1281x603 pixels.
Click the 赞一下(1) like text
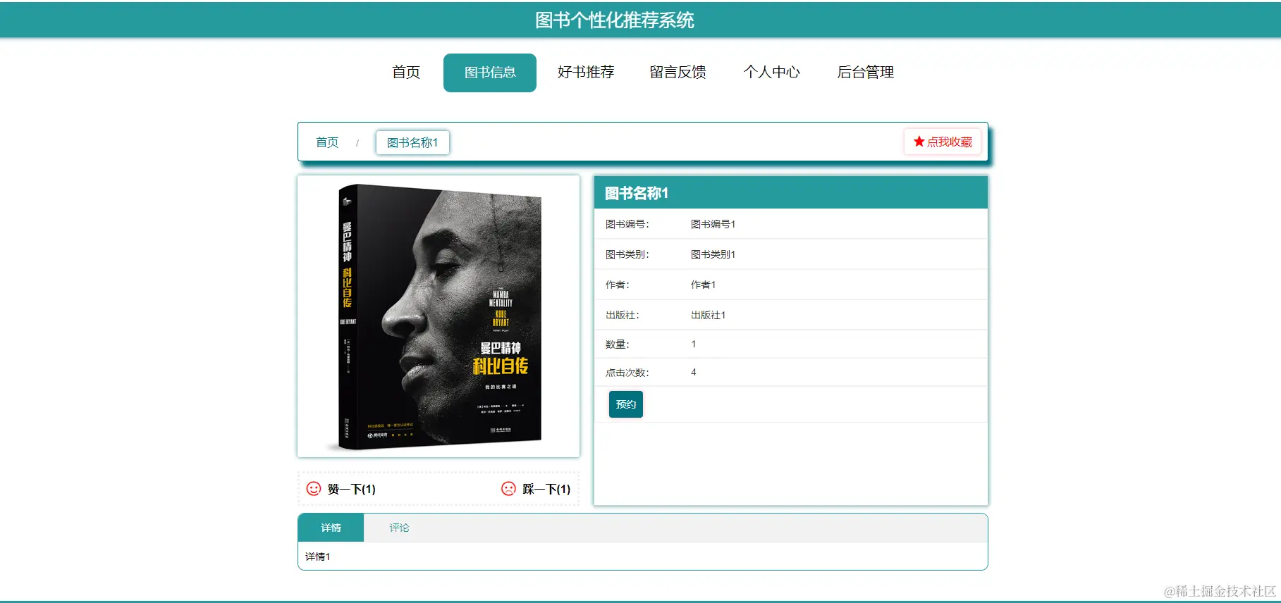[x=352, y=489]
